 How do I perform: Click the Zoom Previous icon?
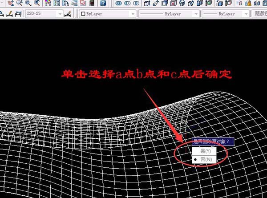click(x=37, y=3)
